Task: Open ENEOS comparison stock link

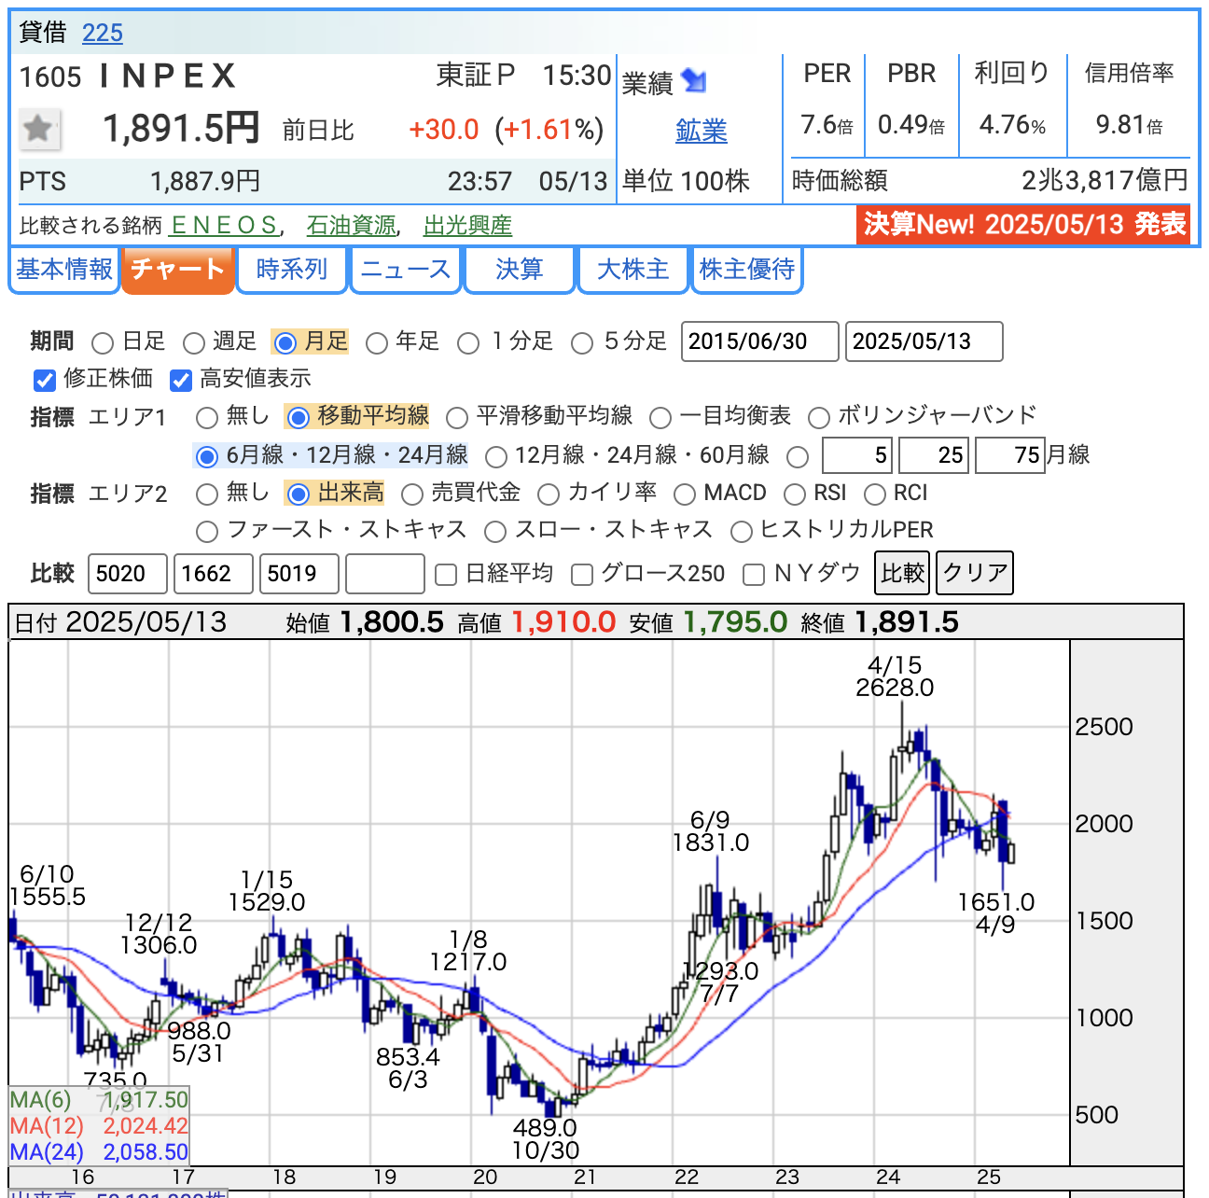Action: (224, 225)
